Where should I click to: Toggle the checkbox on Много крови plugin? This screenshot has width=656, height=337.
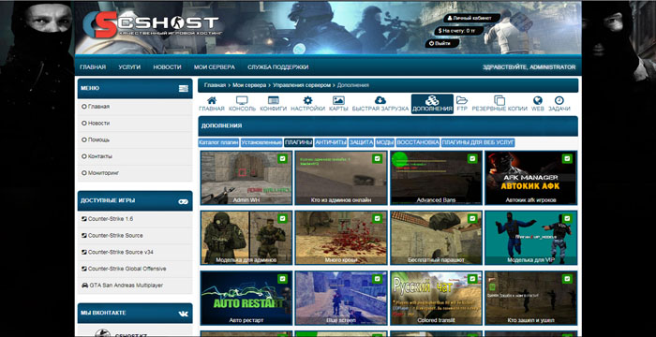[x=378, y=219]
